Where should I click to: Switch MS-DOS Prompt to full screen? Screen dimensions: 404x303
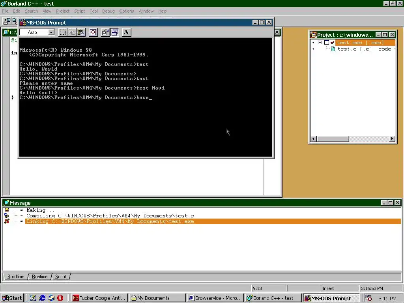click(x=93, y=32)
